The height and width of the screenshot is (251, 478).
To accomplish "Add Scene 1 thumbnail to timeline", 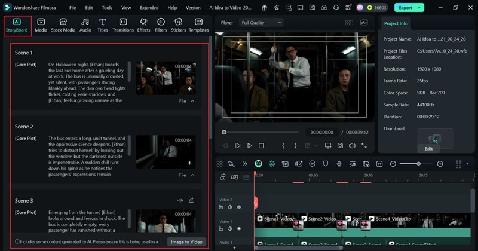I will [x=189, y=89].
